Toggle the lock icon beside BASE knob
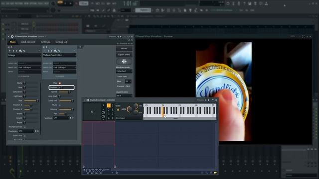The width and height of the screenshot is (319, 179). 118,109
